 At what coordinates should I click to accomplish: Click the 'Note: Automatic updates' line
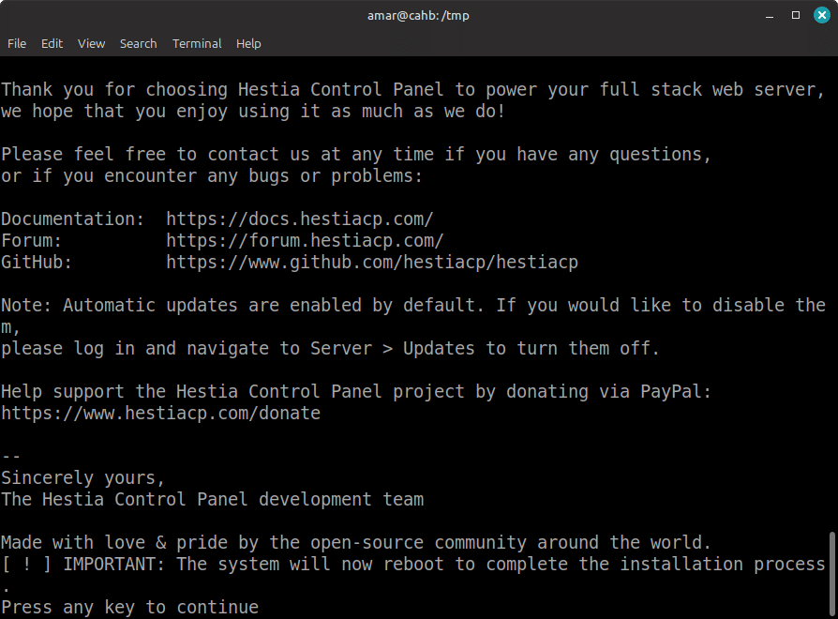click(413, 305)
